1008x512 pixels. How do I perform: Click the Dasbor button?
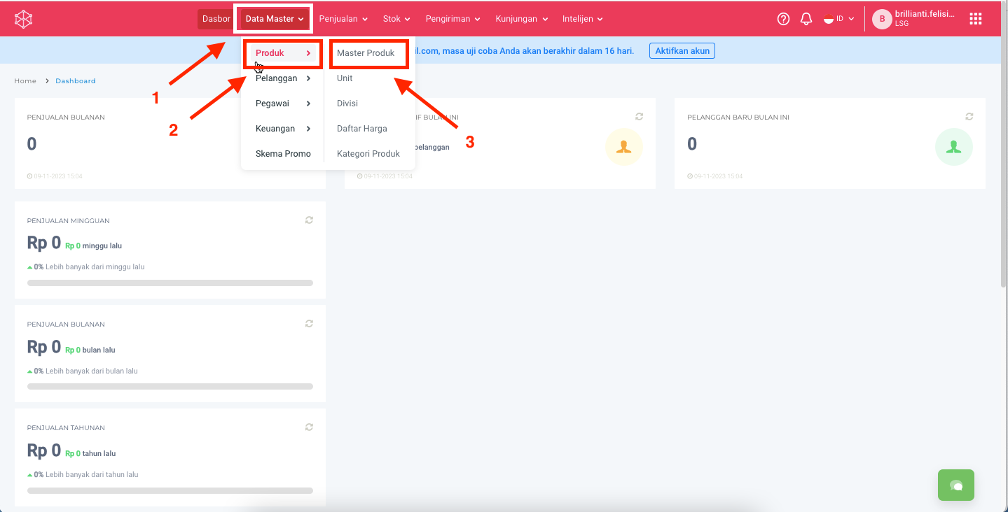216,19
